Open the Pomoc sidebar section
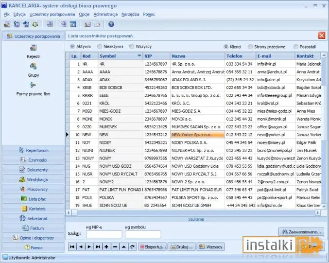 tap(33, 247)
